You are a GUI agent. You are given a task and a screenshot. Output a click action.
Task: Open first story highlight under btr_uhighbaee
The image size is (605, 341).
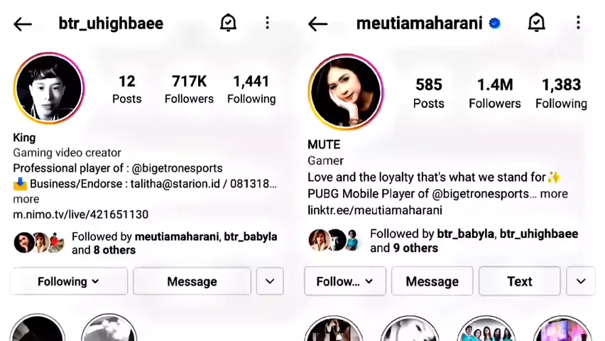point(38,328)
